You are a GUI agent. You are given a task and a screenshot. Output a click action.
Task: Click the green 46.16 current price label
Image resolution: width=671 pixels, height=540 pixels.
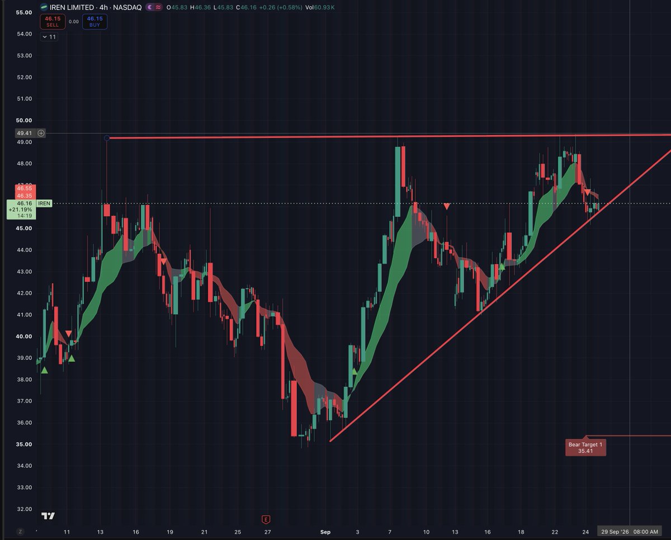[x=24, y=203]
